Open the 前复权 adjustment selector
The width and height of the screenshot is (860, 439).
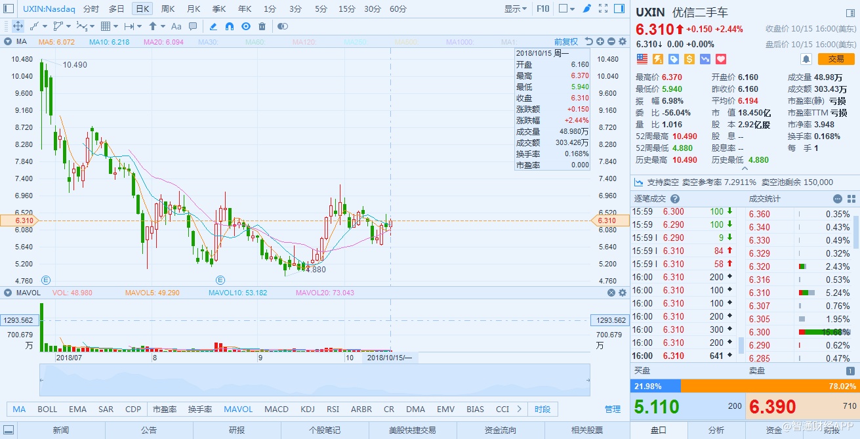[566, 41]
